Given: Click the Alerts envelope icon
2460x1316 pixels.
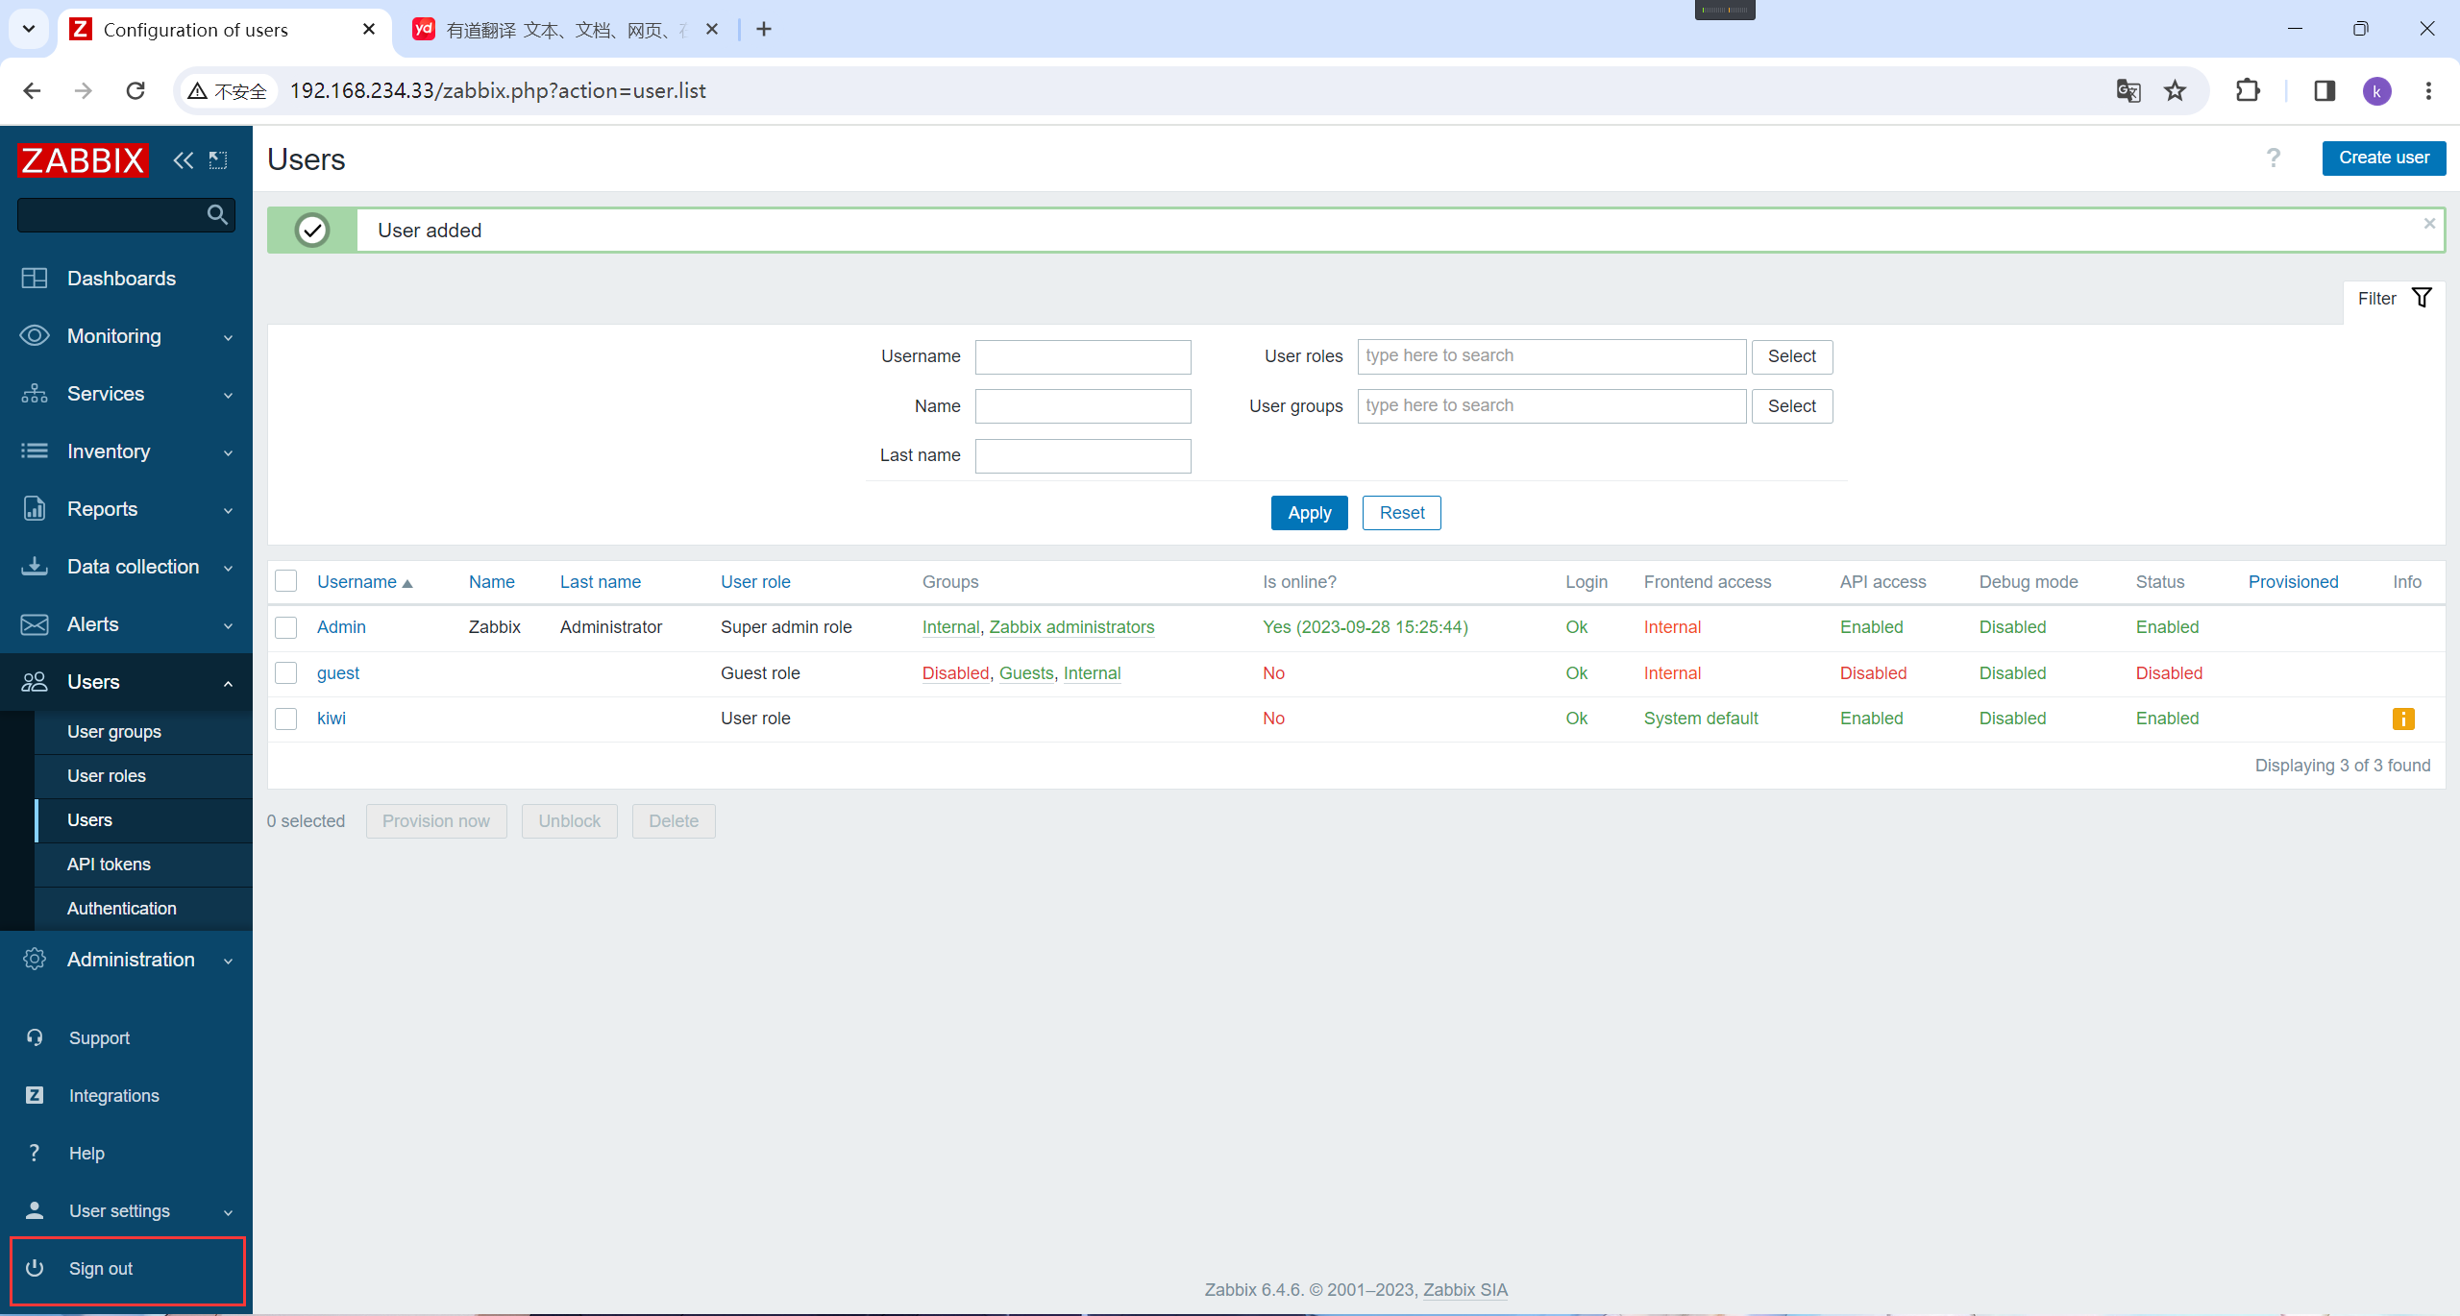Looking at the screenshot, I should point(35,624).
